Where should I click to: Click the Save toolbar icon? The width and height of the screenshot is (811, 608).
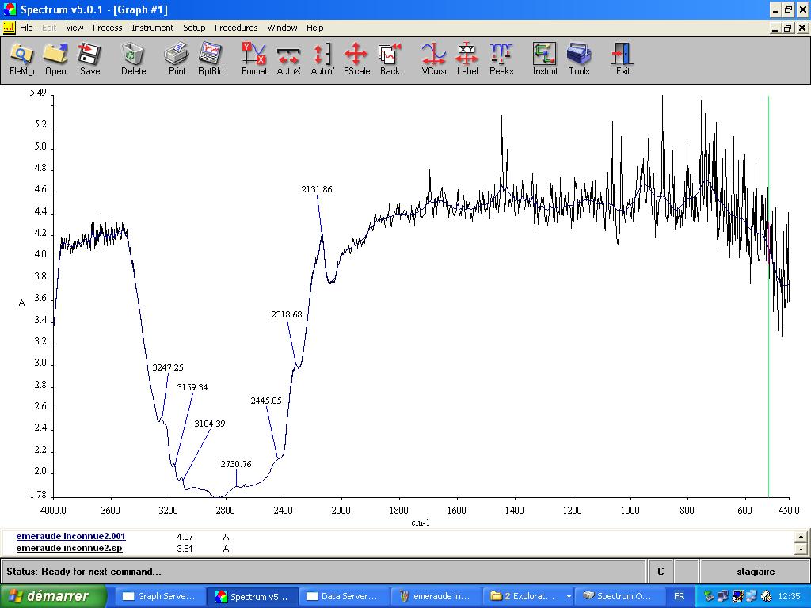click(x=89, y=59)
